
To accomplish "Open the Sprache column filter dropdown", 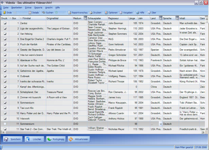I will point(176,18).
